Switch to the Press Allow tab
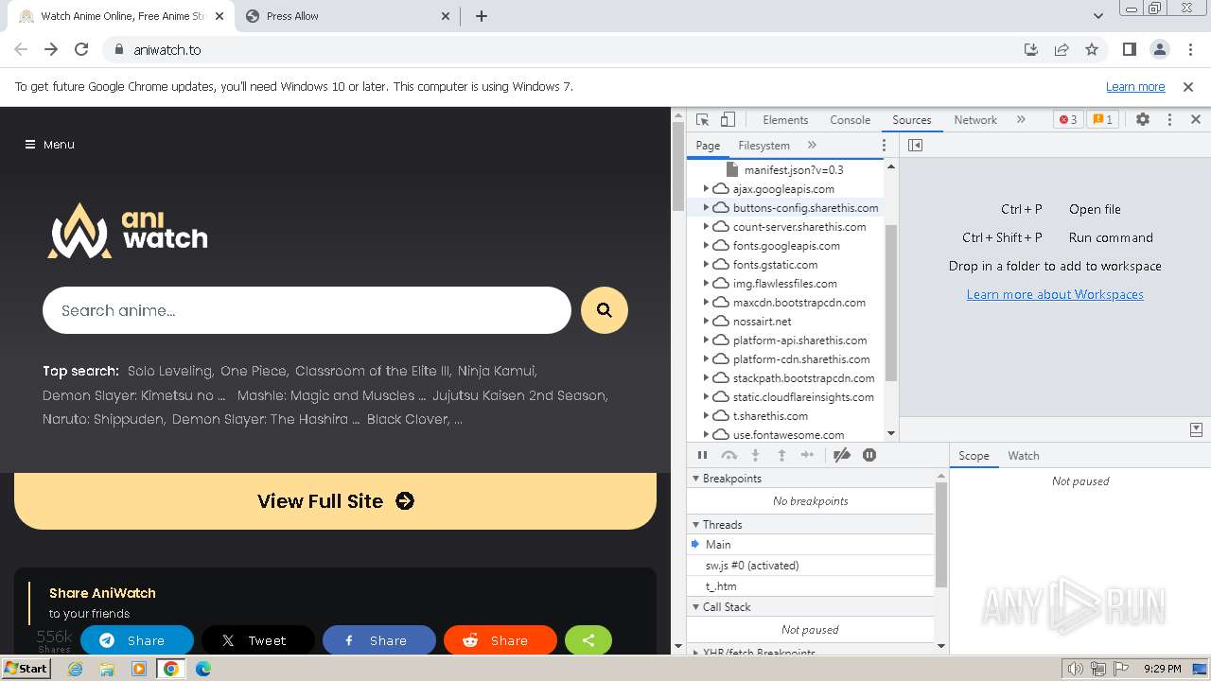The image size is (1211, 681). 347,16
